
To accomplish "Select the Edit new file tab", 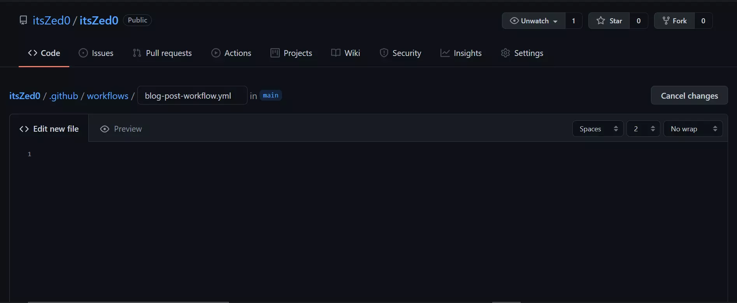I will (x=49, y=129).
